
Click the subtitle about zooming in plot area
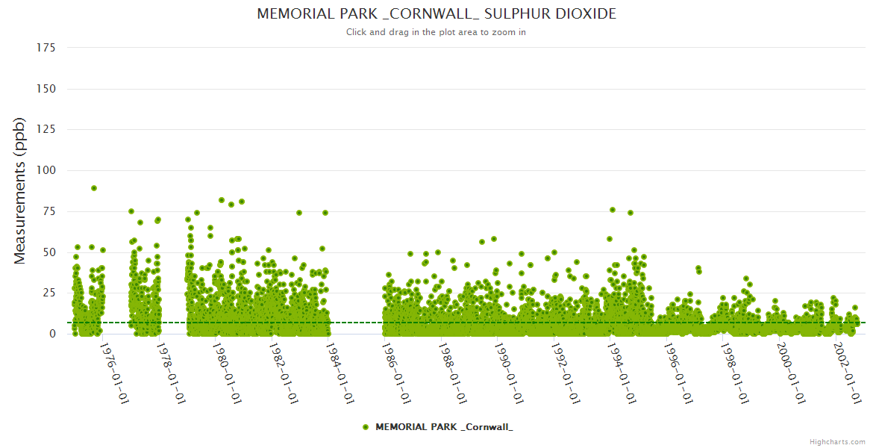pos(436,32)
